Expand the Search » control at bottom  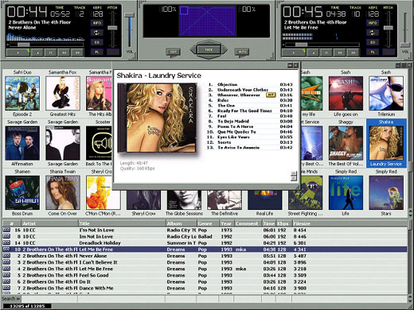[10, 299]
